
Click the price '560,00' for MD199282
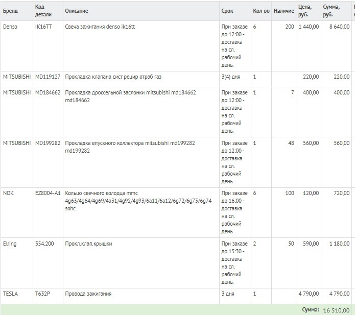tap(311, 143)
